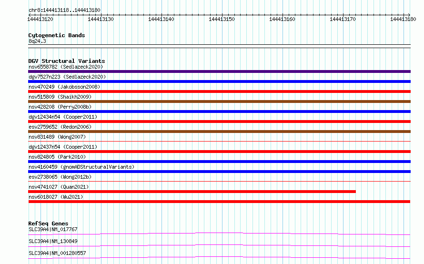Open variant dgv7527n223 (Sedlazeck2020) label
The width and height of the screenshot is (424, 264).
pos(67,77)
